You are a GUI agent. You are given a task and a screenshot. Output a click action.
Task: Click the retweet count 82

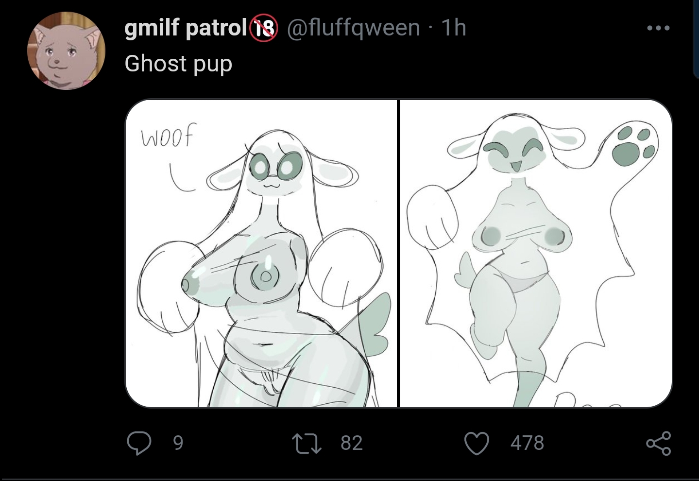[352, 443]
